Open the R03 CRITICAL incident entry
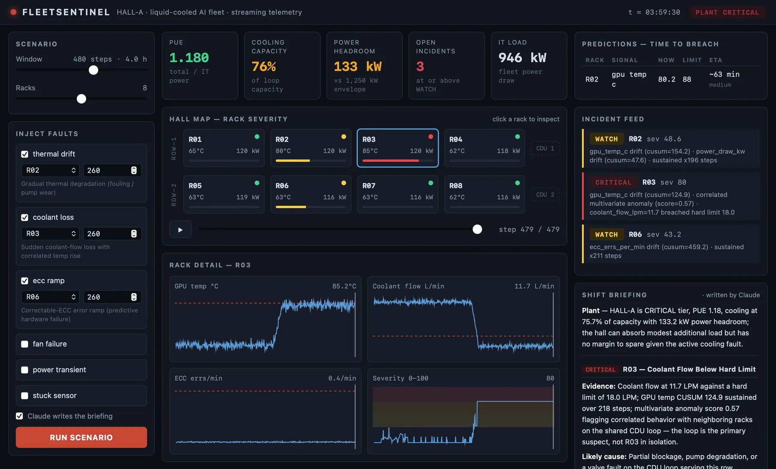The image size is (776, 469). pos(671,197)
